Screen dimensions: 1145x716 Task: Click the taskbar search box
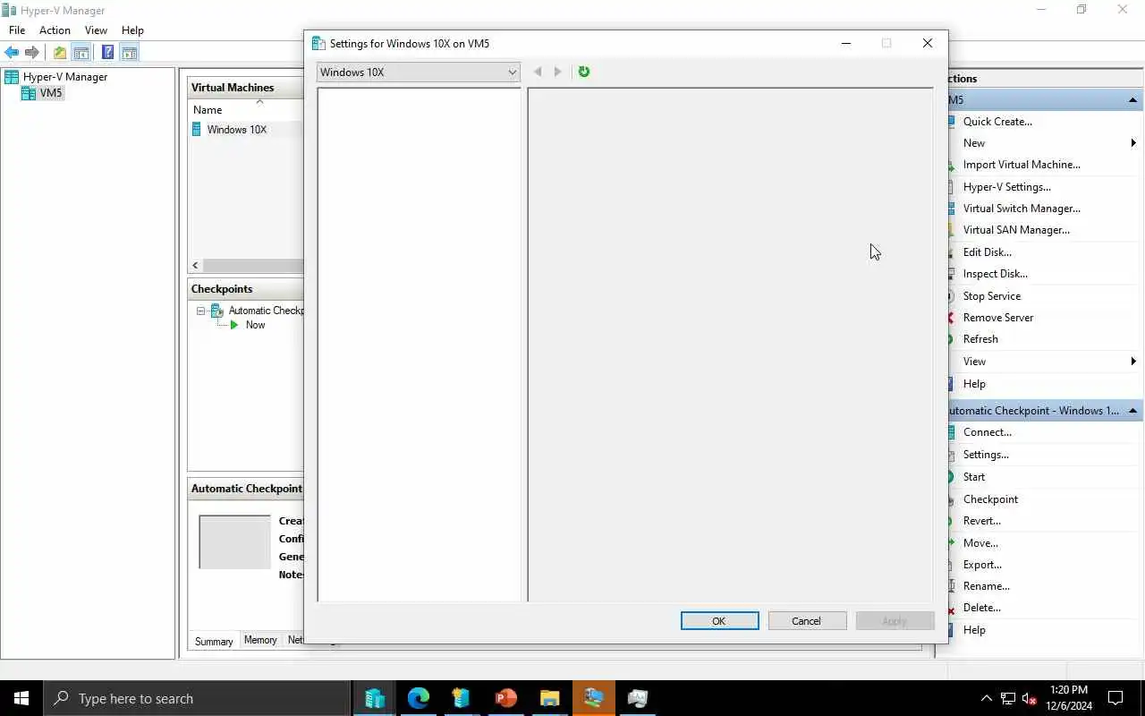pyautogui.click(x=197, y=698)
